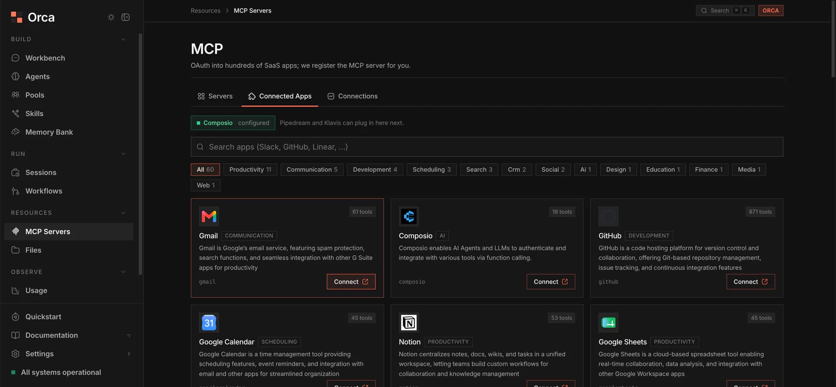
Task: Open the Quickstart guide
Action: [69, 317]
